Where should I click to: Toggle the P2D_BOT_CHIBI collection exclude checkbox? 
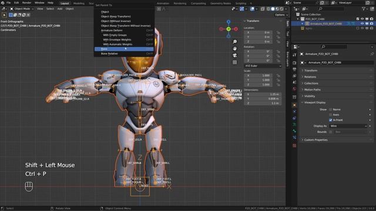358,19
